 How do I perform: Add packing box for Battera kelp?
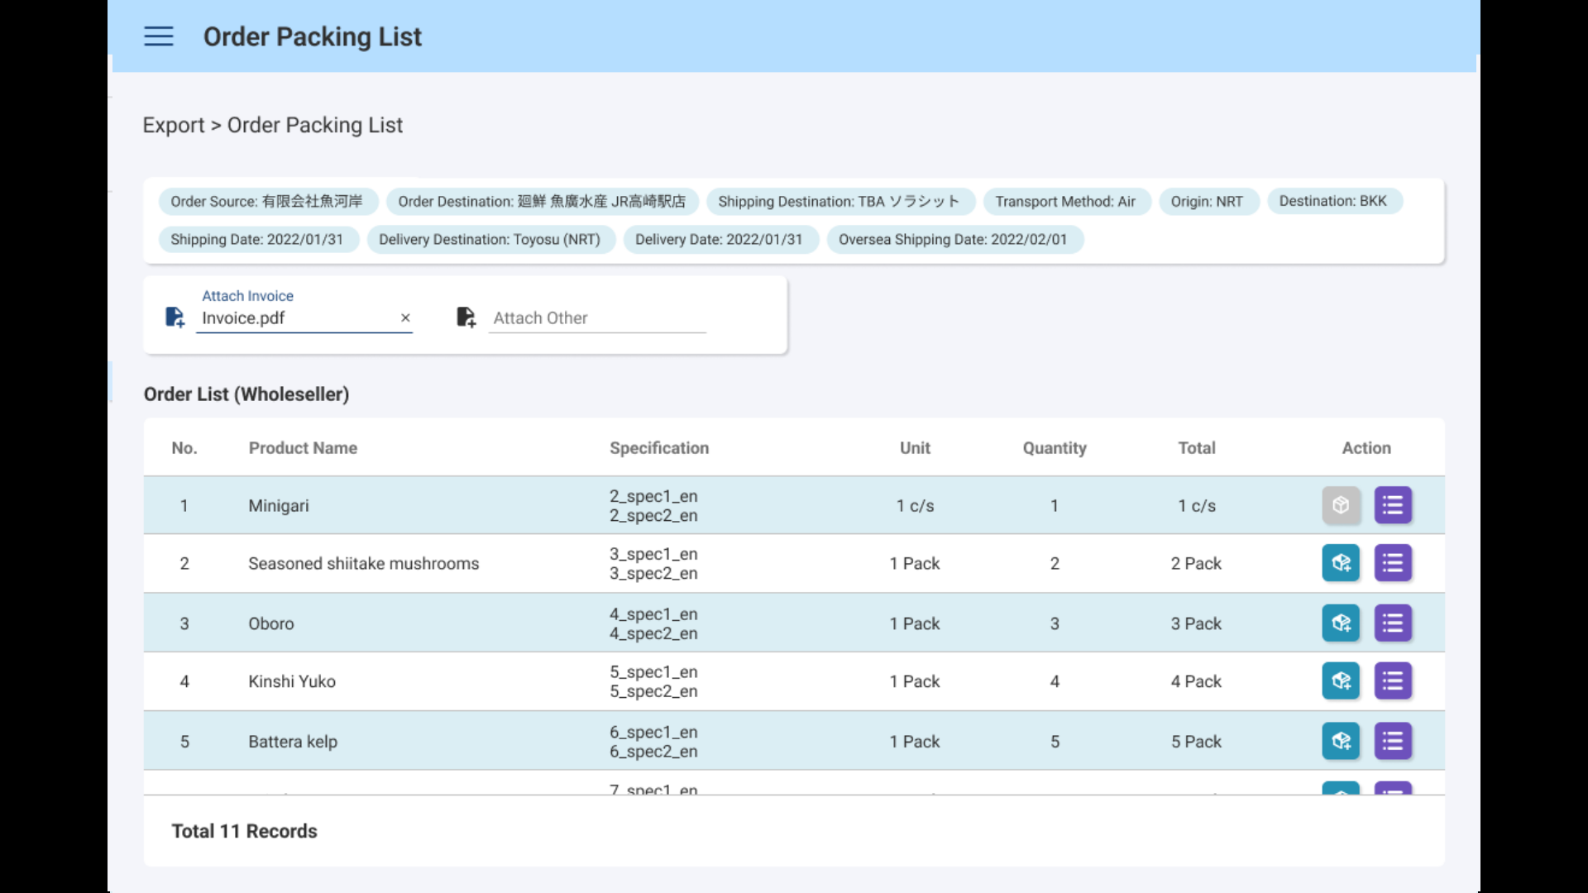point(1341,742)
